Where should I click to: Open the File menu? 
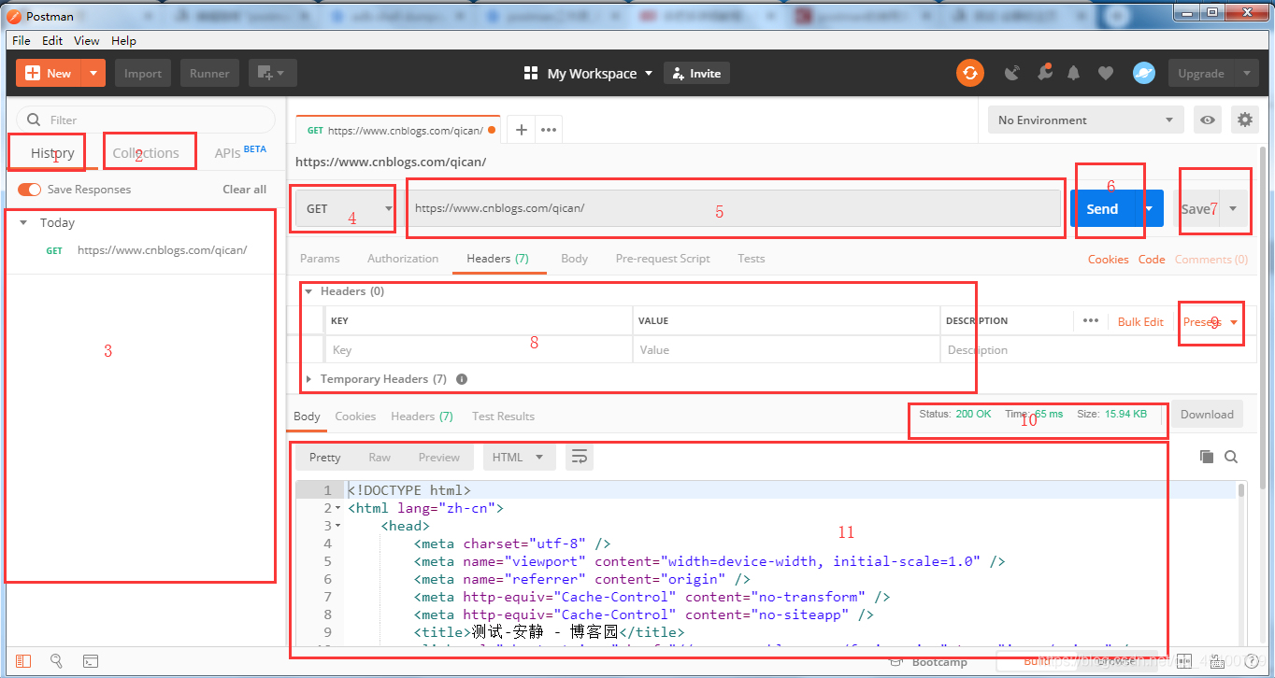point(21,40)
